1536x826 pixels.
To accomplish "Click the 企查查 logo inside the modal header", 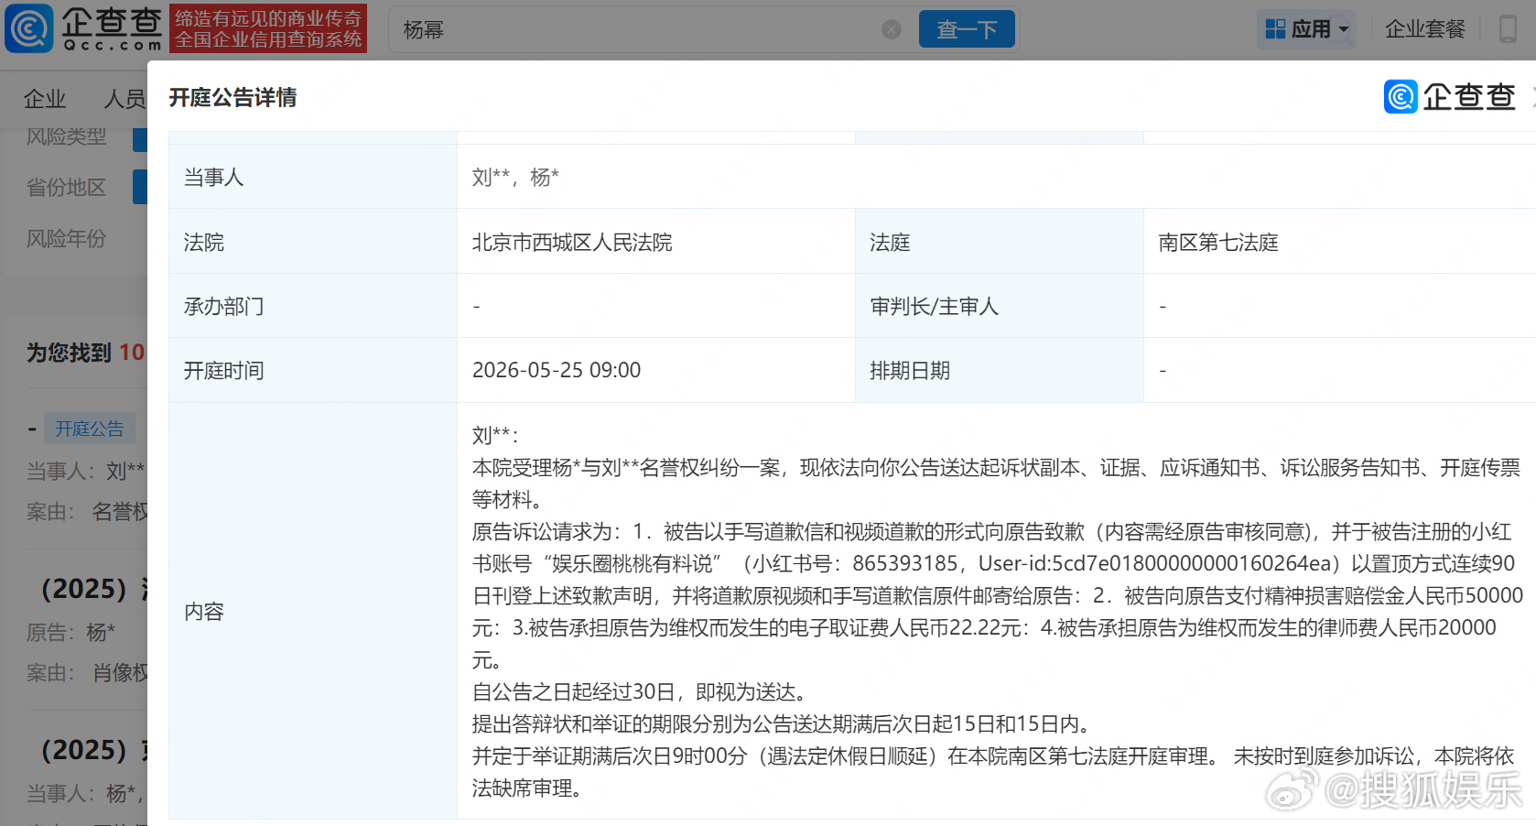I will pos(1449,96).
